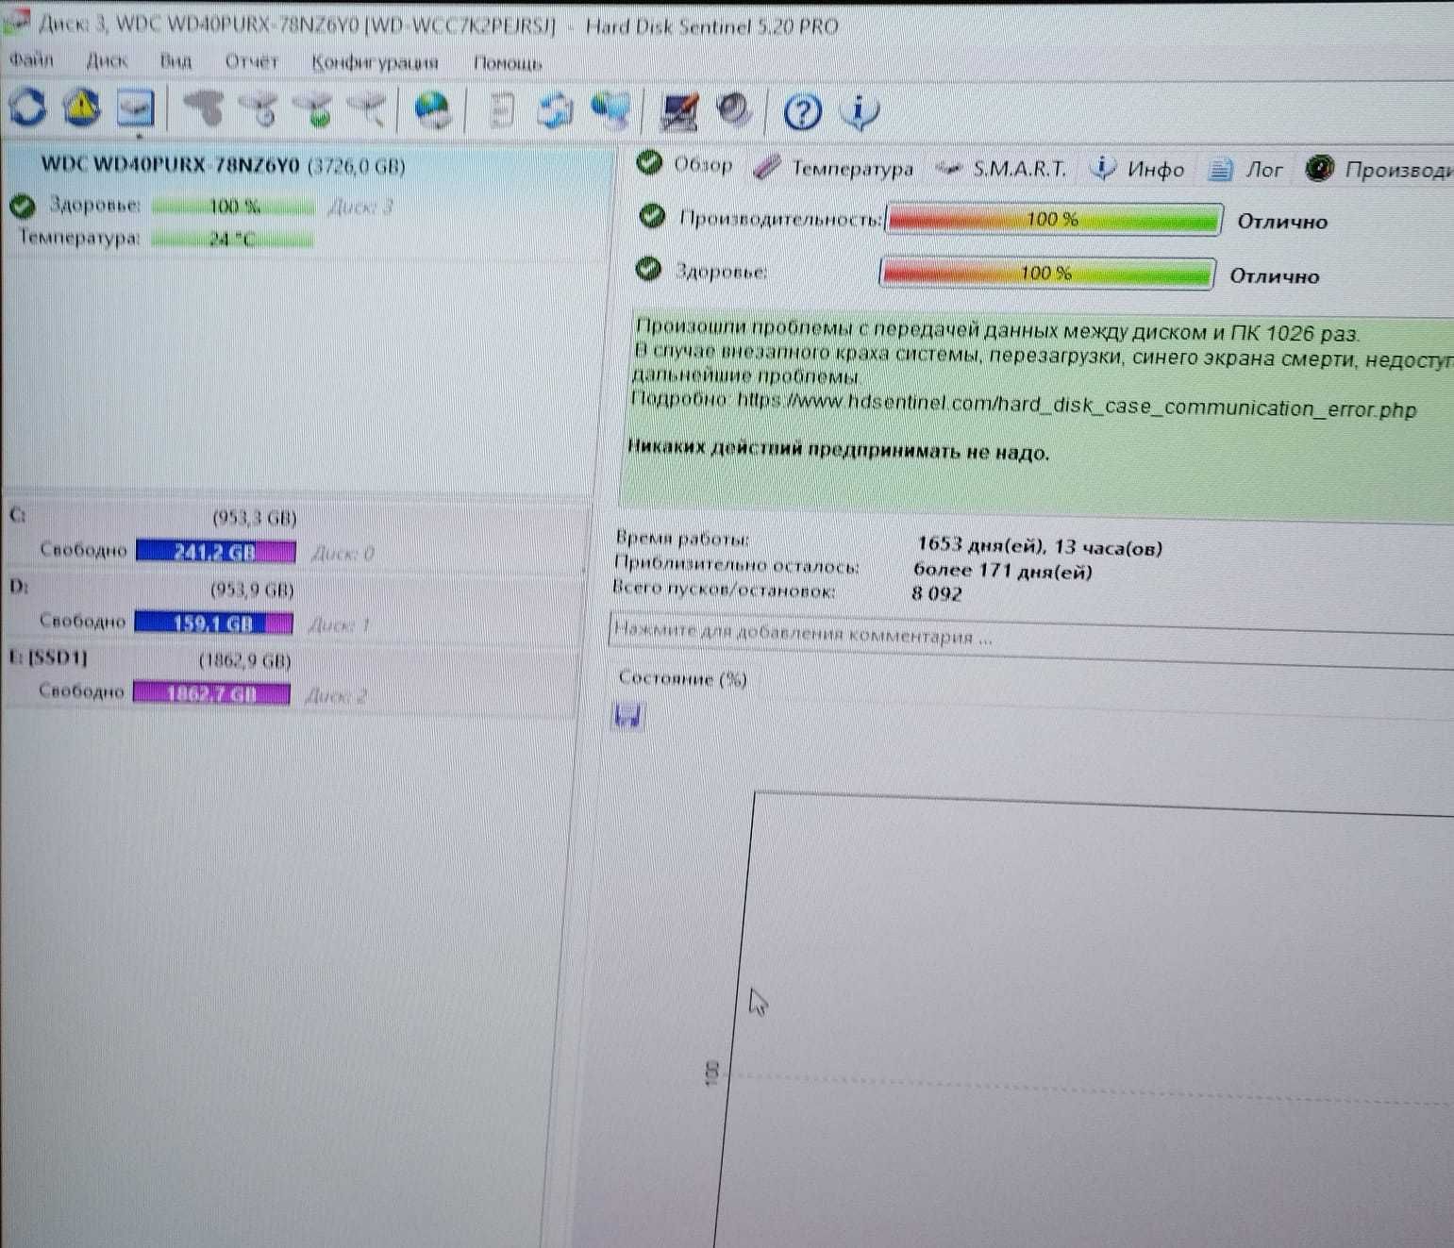The width and height of the screenshot is (1454, 1248).
Task: Click the disk test icon with a green ball
Action: (314, 109)
